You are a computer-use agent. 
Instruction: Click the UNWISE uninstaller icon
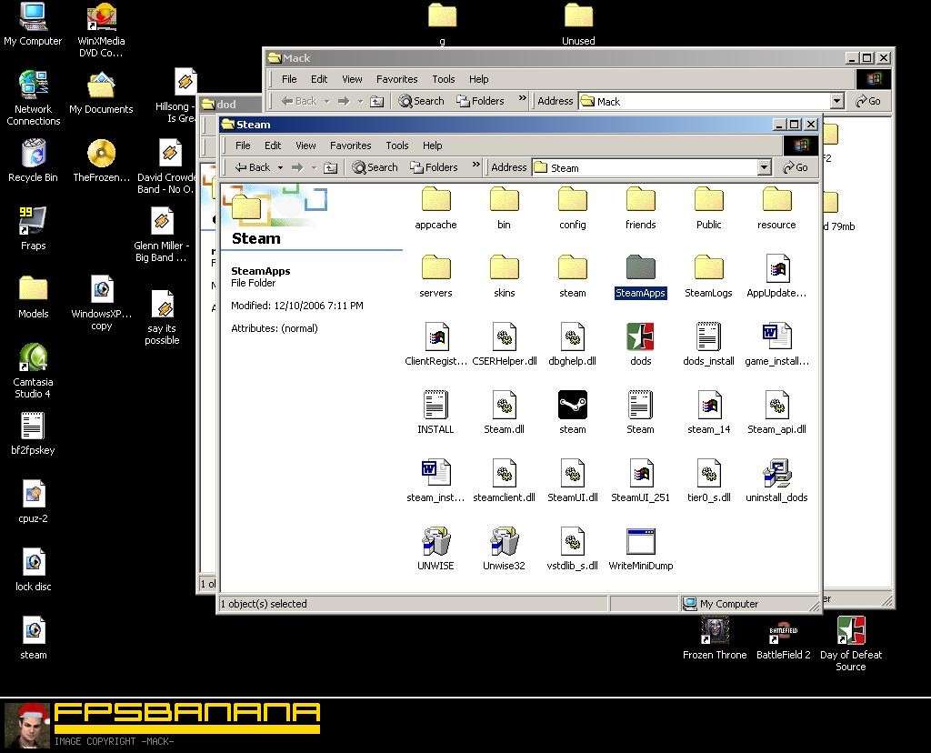click(435, 542)
